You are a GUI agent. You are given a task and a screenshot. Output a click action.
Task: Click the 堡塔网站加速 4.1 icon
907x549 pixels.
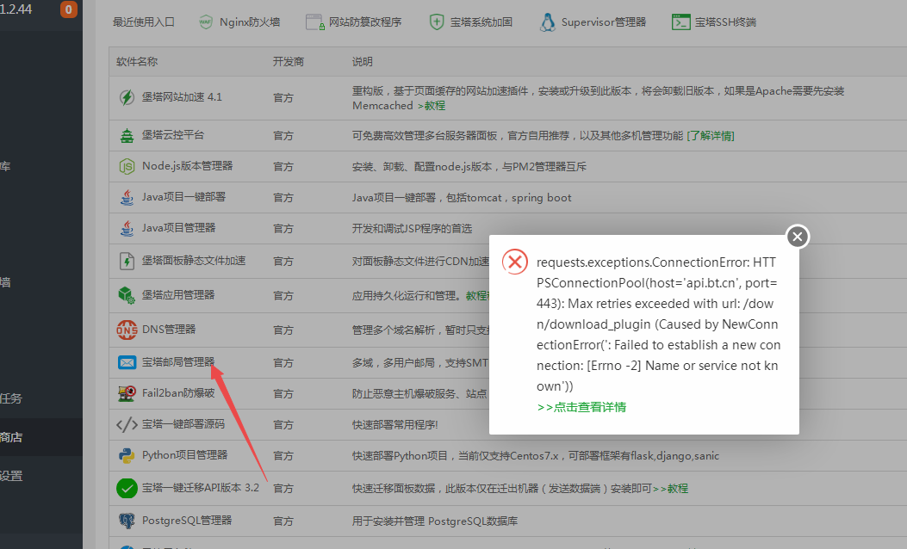(126, 97)
